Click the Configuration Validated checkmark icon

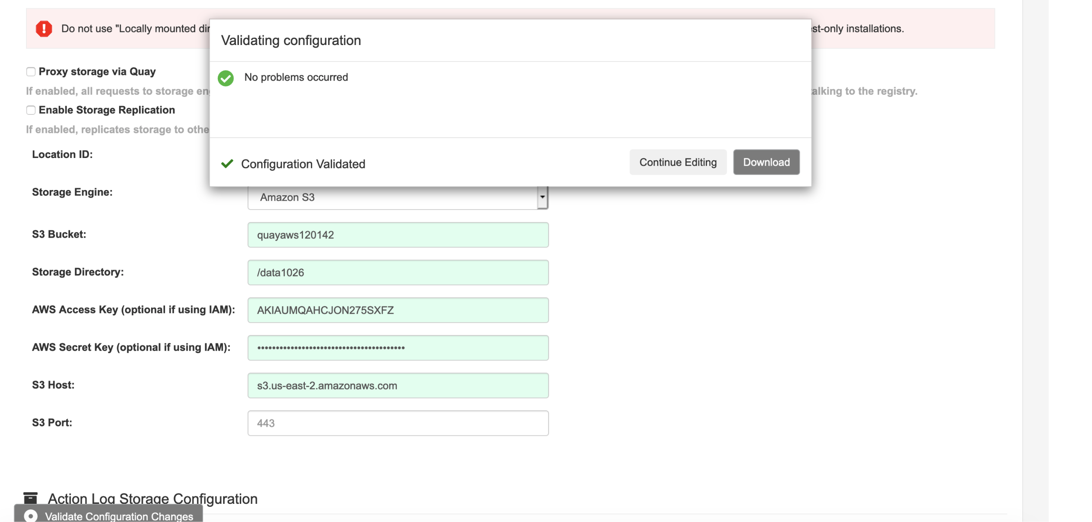(x=227, y=164)
